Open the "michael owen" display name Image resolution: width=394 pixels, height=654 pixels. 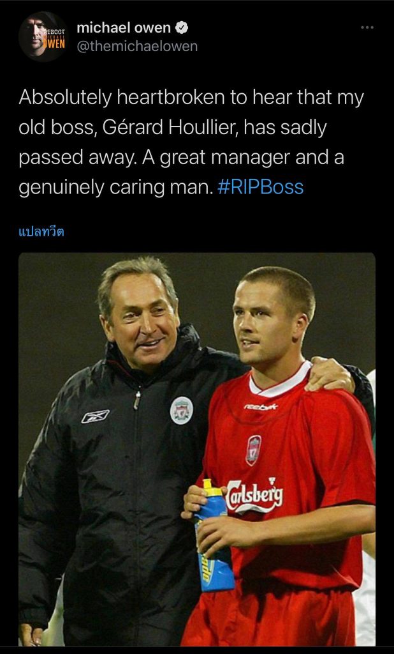coord(124,27)
